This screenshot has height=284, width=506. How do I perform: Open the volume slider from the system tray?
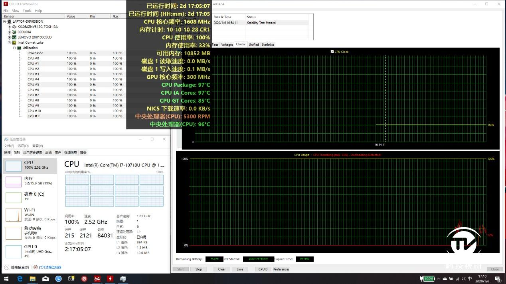coord(463,279)
